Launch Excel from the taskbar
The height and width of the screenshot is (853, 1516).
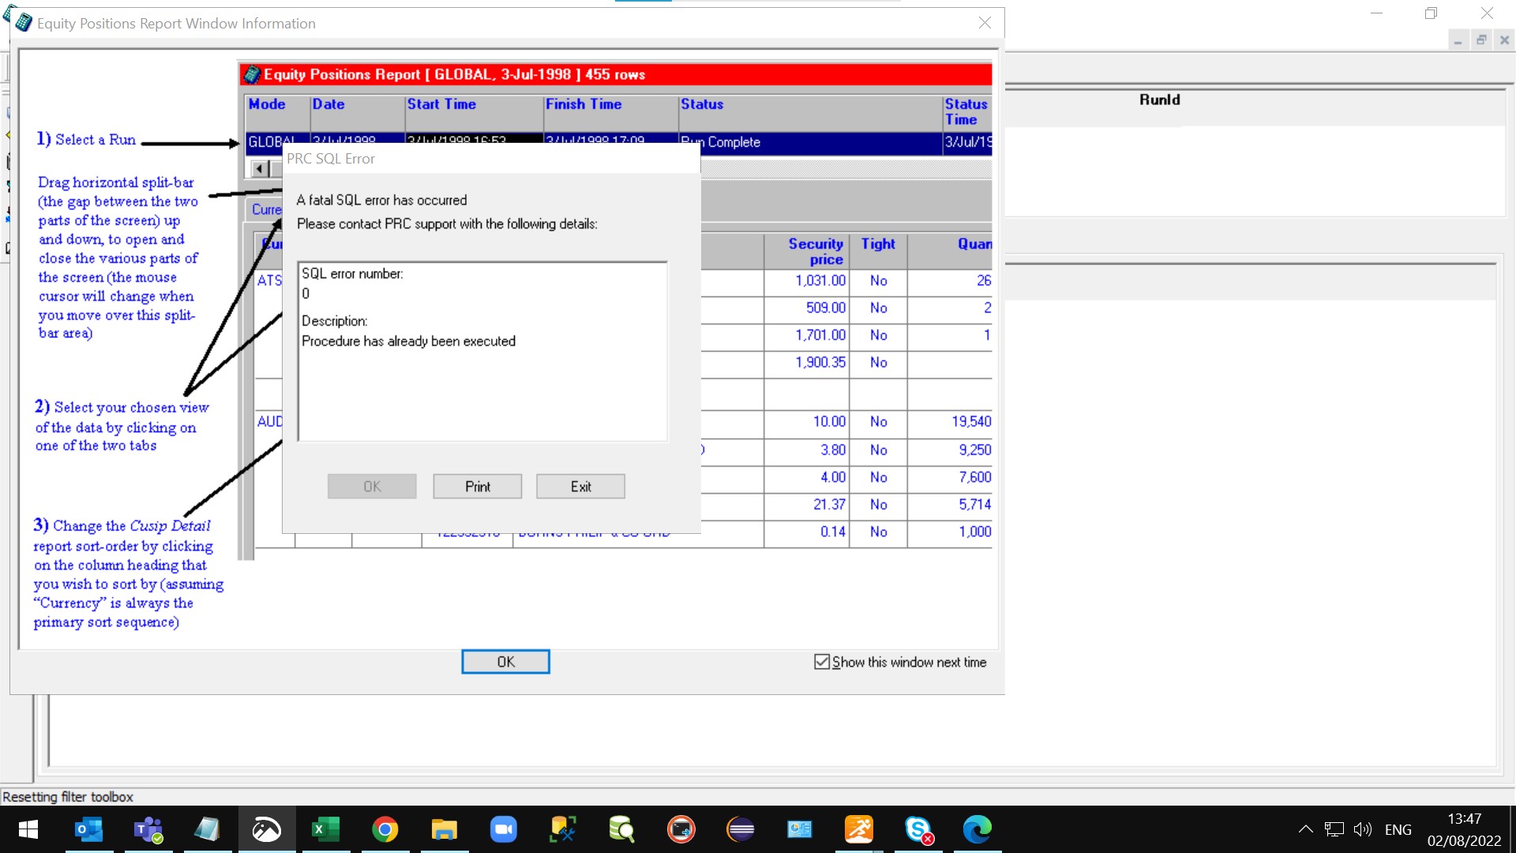pyautogui.click(x=325, y=829)
